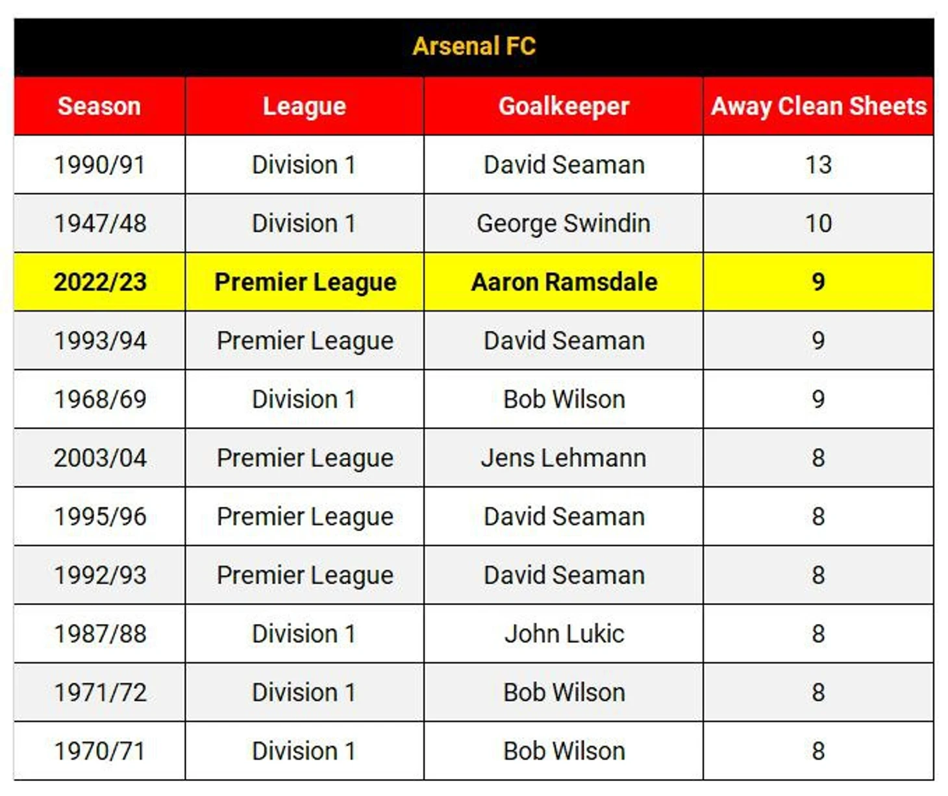
Task: Select the 1987/88 season cell
Action: [99, 634]
